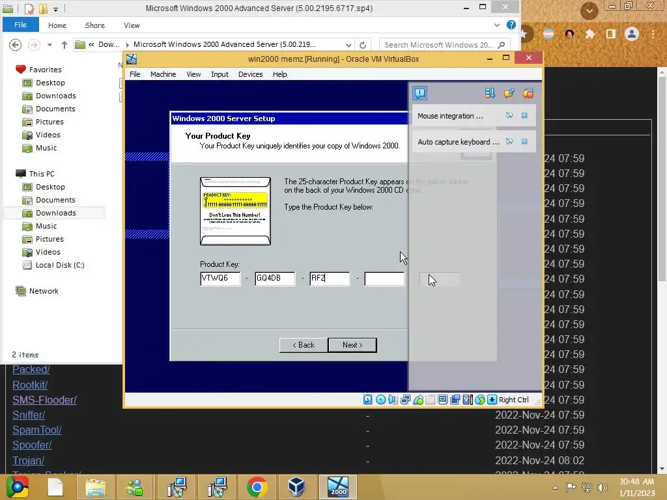Image resolution: width=667 pixels, height=500 pixels.
Task: Open VirtualBox Help menu
Action: 280,74
